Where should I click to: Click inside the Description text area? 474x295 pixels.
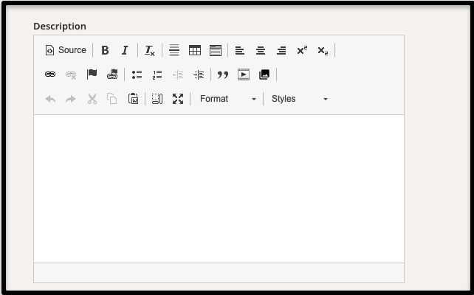219,188
